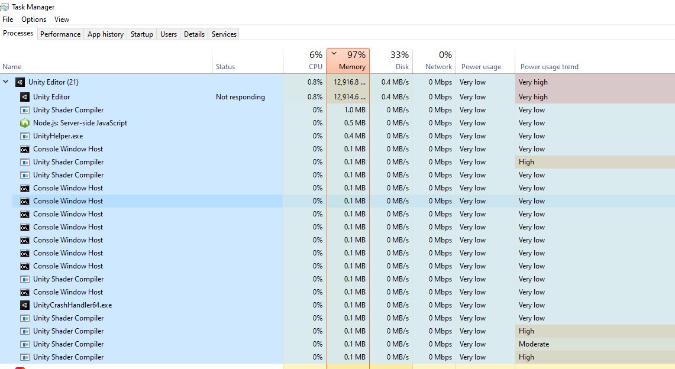Click the "Not responding" status text

[240, 97]
